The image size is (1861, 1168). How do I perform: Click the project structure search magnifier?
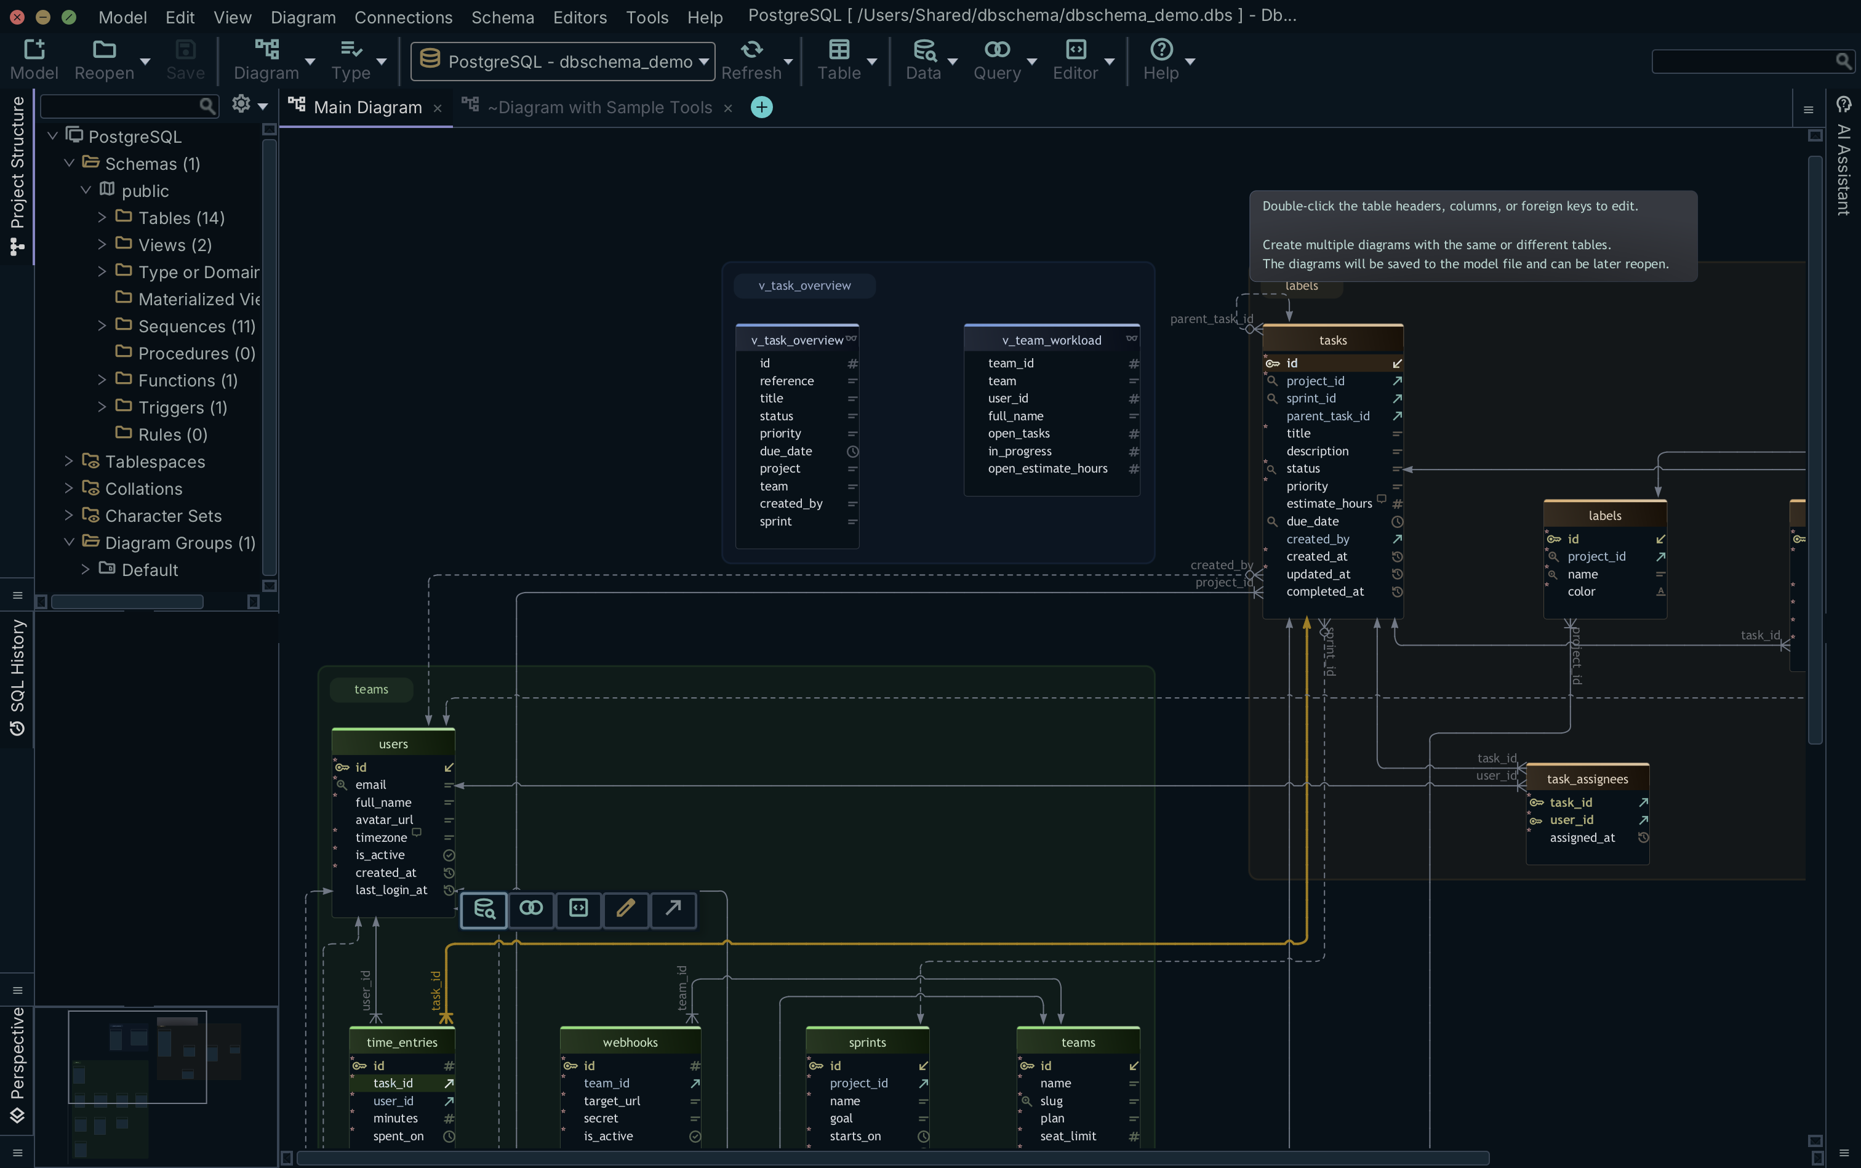(207, 106)
